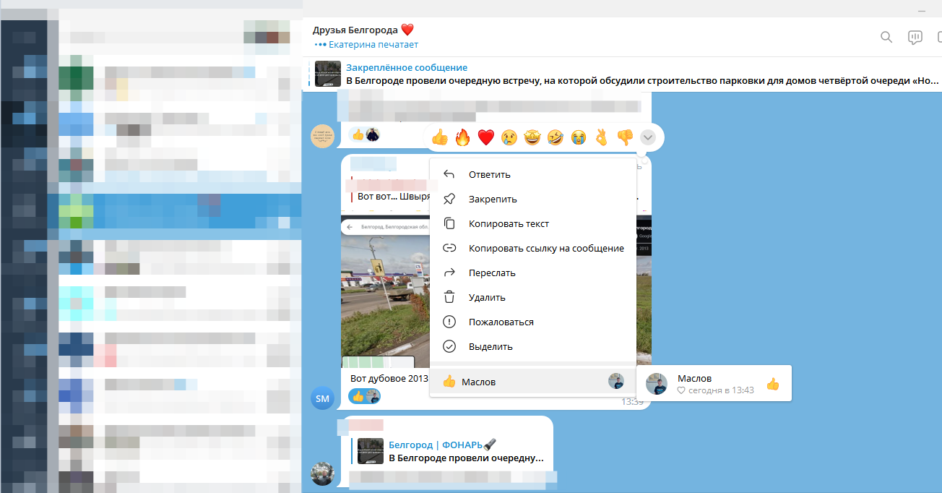The width and height of the screenshot is (942, 493).
Task: Click the search icon in chat header
Action: point(886,38)
